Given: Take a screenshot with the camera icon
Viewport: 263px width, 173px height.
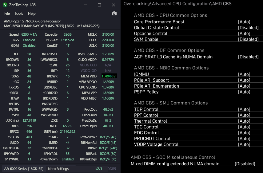Looking at the screenshot, I should pyautogui.click(x=114, y=14).
